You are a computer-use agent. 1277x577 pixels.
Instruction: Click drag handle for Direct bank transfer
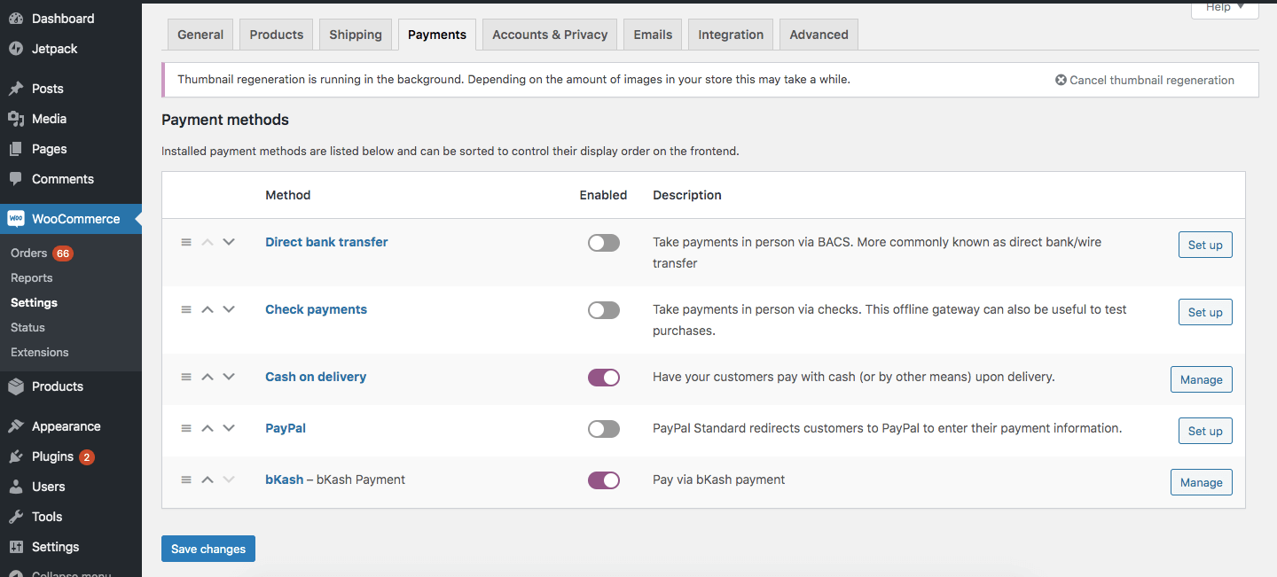pyautogui.click(x=186, y=242)
